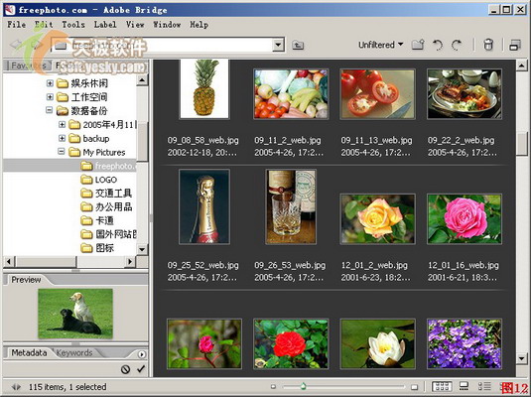The height and width of the screenshot is (397, 531).
Task: Toggle show/hide panels arrows in status bar
Action: point(16,387)
